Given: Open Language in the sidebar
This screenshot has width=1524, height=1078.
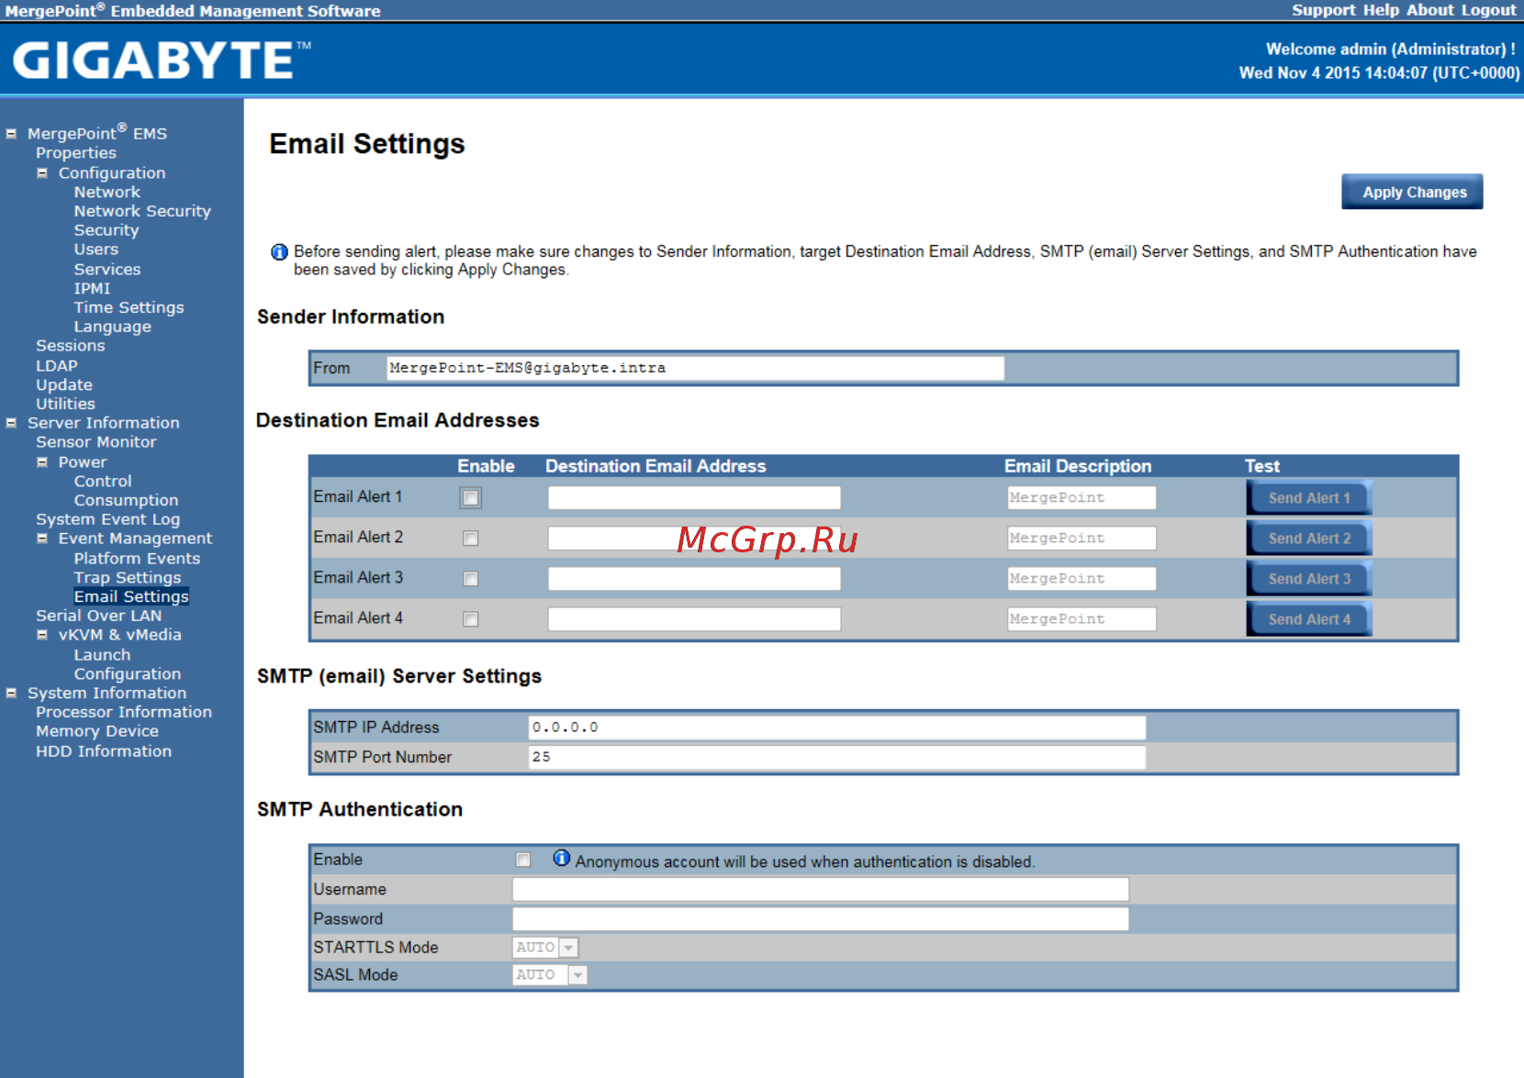Looking at the screenshot, I should (x=113, y=328).
